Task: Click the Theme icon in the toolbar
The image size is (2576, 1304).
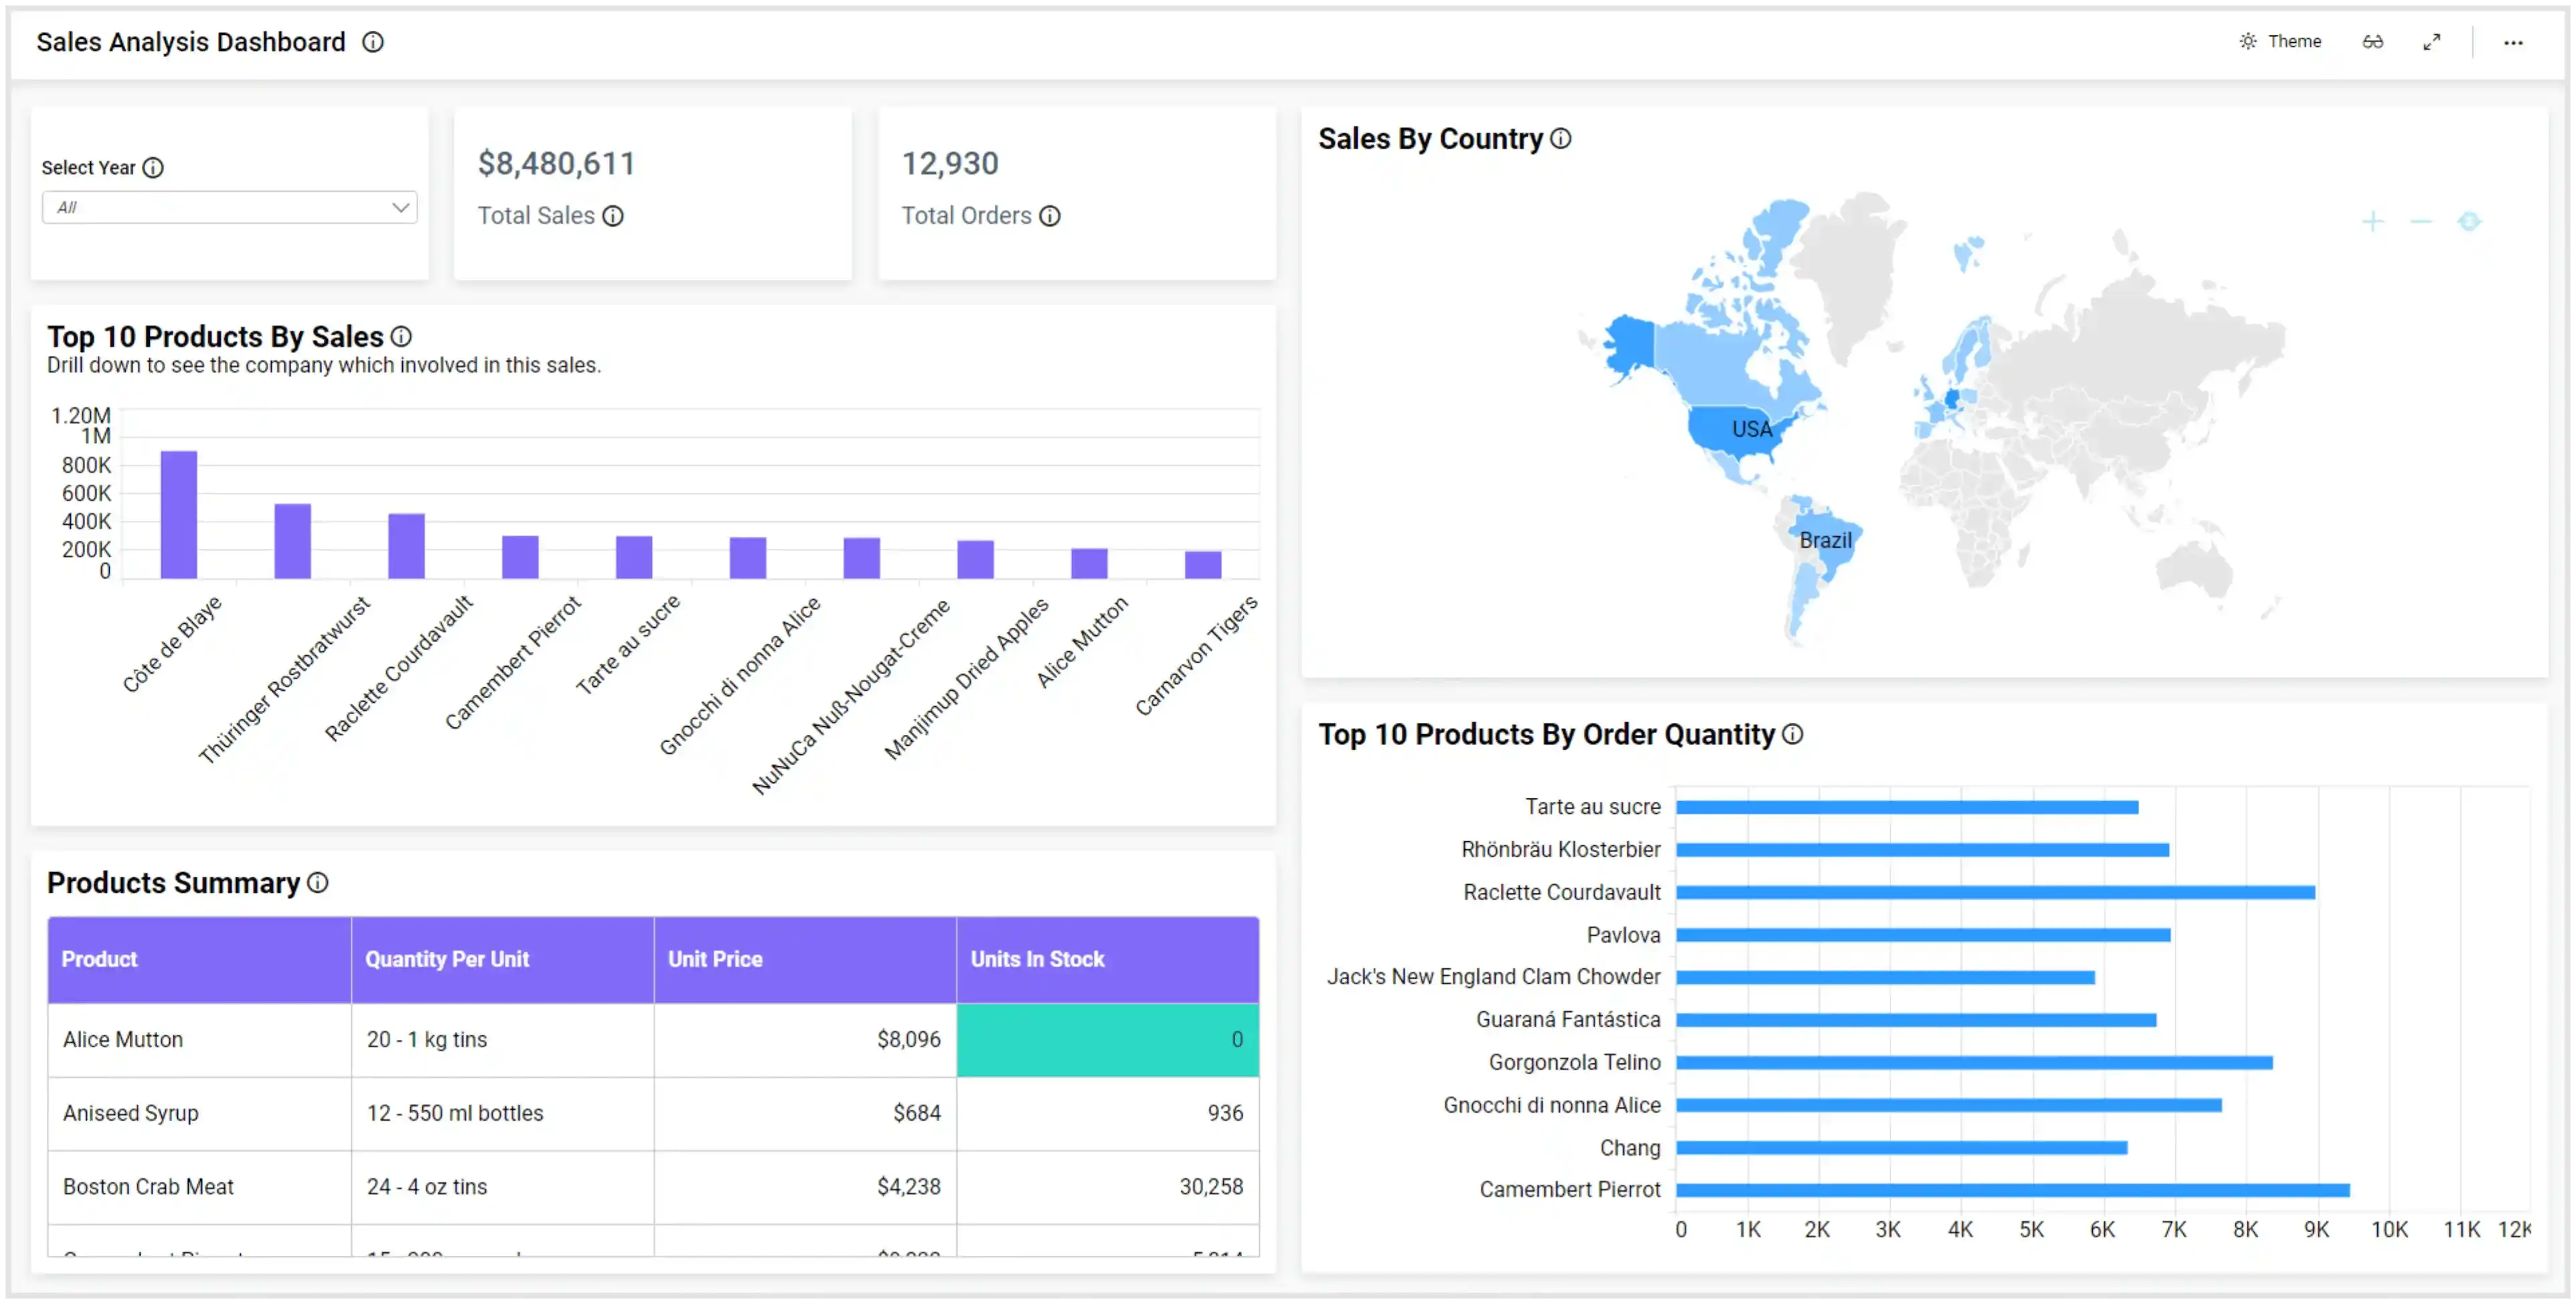Action: [2256, 41]
